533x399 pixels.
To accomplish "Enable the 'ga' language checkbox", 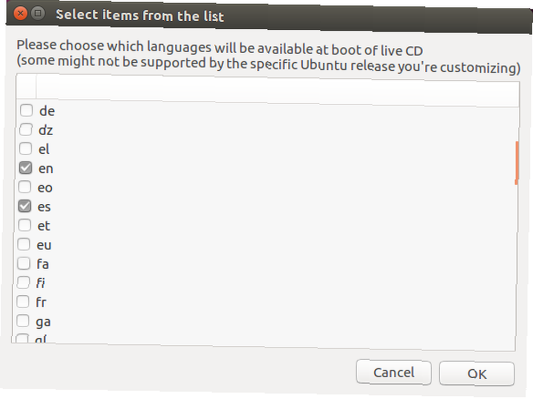I will pyautogui.click(x=23, y=321).
